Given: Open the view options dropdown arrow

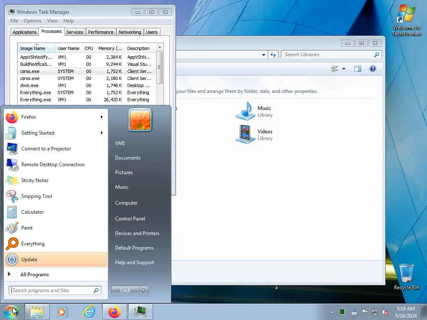Looking at the screenshot, I should coord(344,69).
